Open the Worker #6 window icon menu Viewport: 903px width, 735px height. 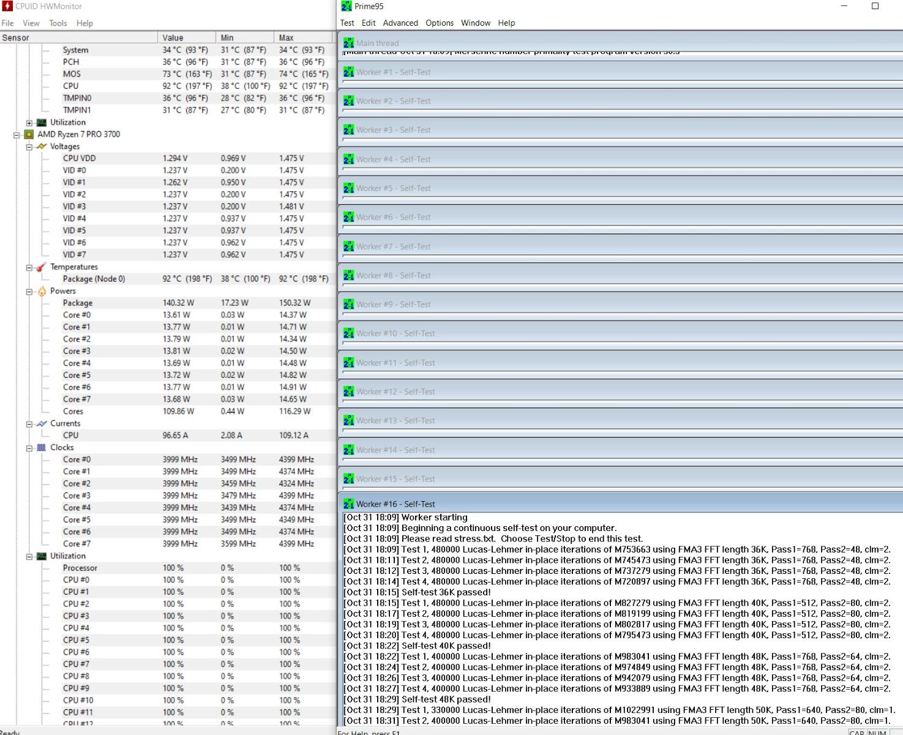tap(348, 217)
